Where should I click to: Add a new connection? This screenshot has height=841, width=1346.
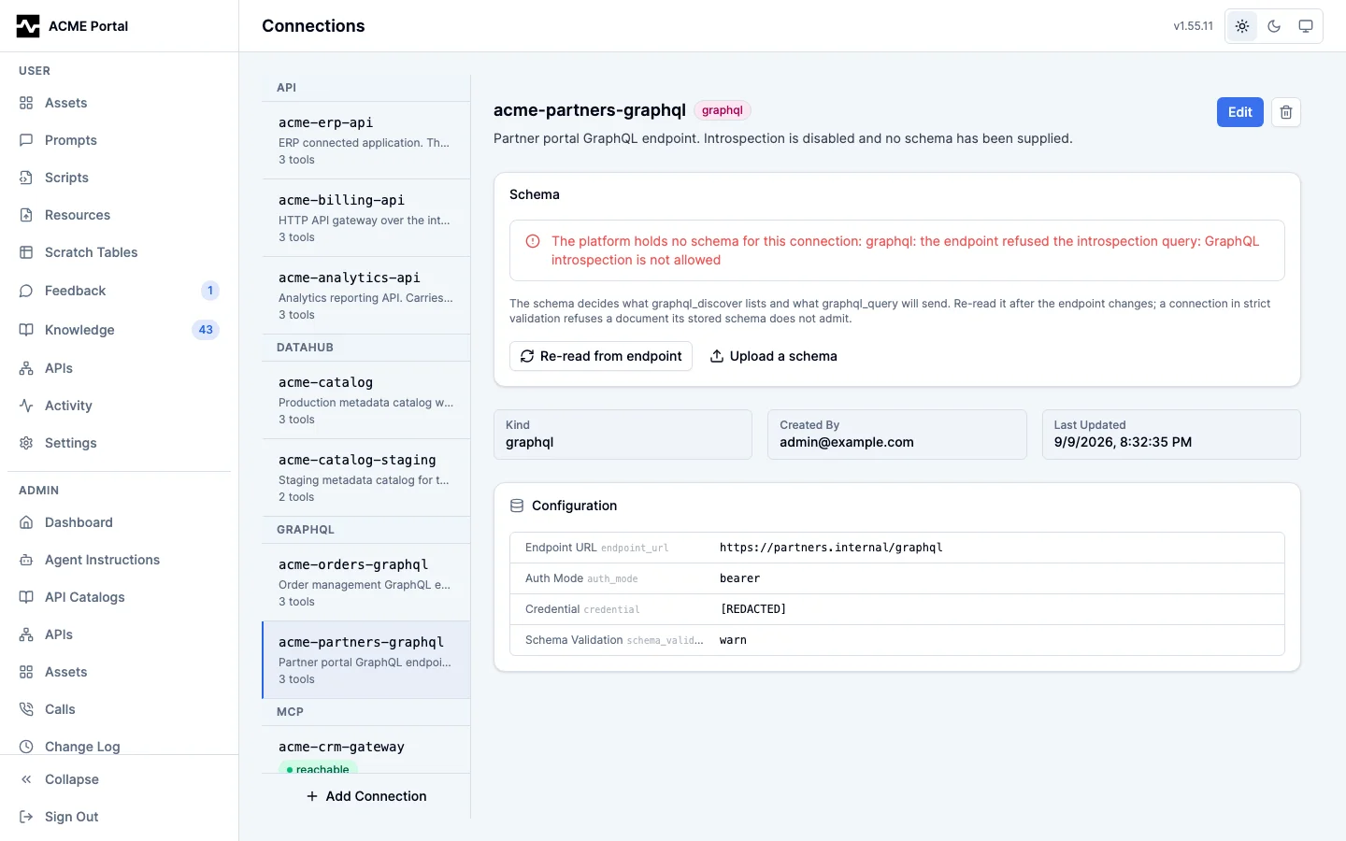366,796
